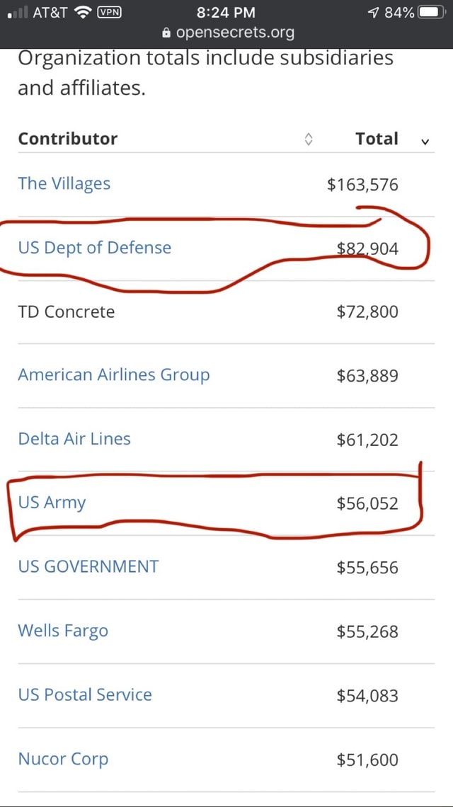Open The Villages contributor link

64,183
